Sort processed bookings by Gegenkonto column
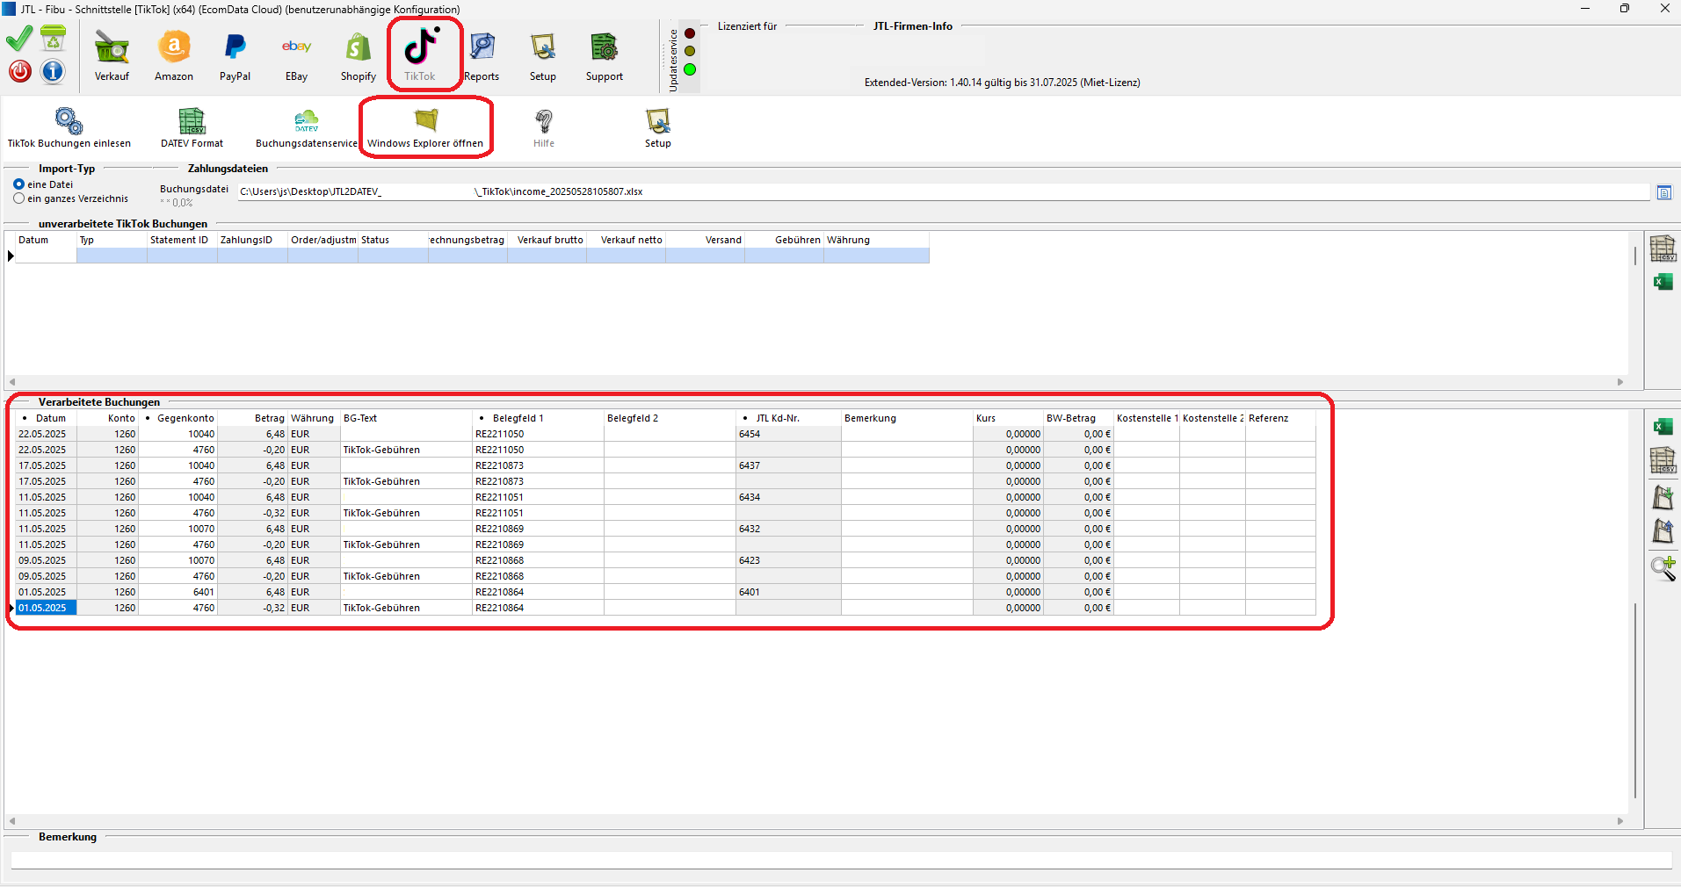 pos(185,418)
